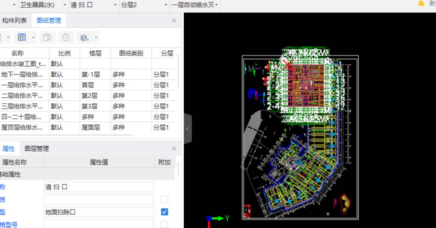Click the table-link drawing locate icon

click(22, 37)
